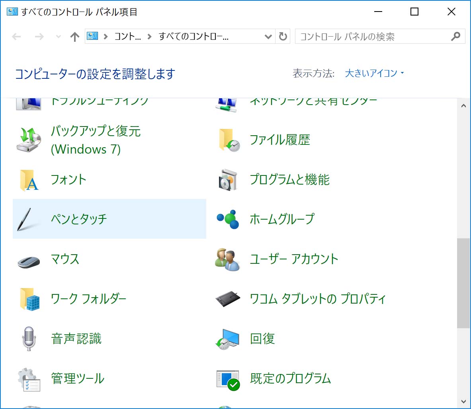471x409 pixels.
Task: Open the ペンとタッチ link
Action: tap(79, 219)
